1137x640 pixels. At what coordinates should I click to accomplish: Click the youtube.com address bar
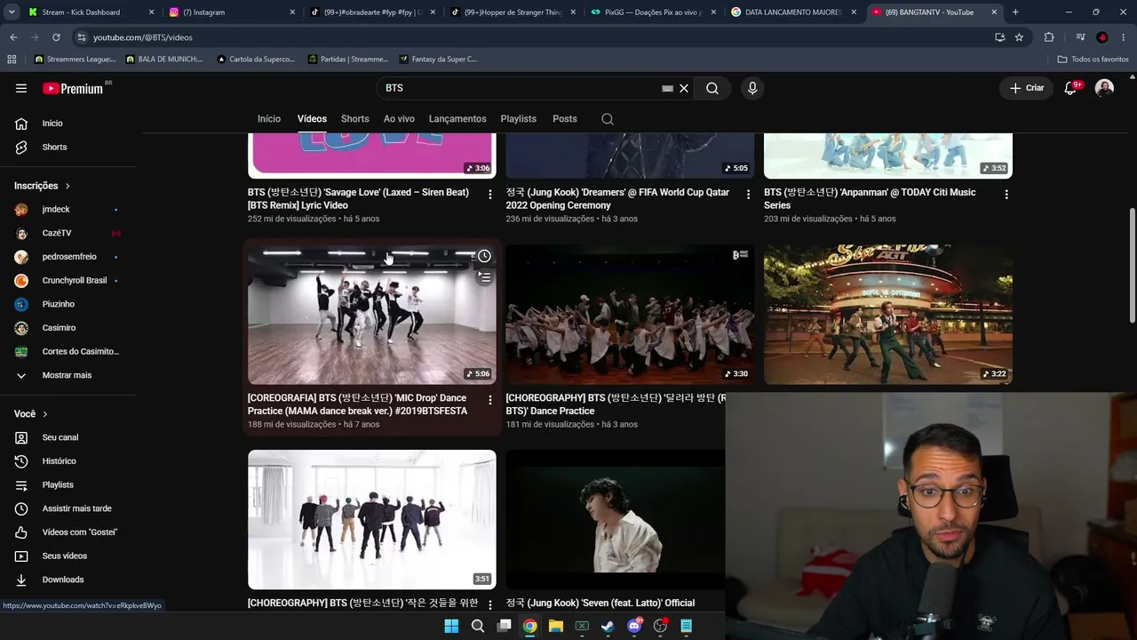[x=533, y=37]
